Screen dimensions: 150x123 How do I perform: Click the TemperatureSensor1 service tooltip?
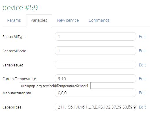tap(55, 86)
